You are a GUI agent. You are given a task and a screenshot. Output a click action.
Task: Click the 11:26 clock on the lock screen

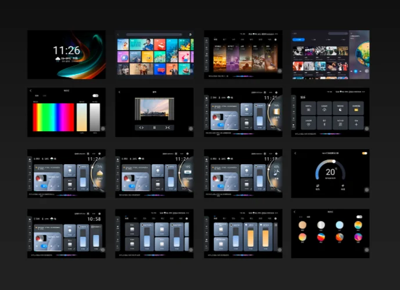click(67, 50)
